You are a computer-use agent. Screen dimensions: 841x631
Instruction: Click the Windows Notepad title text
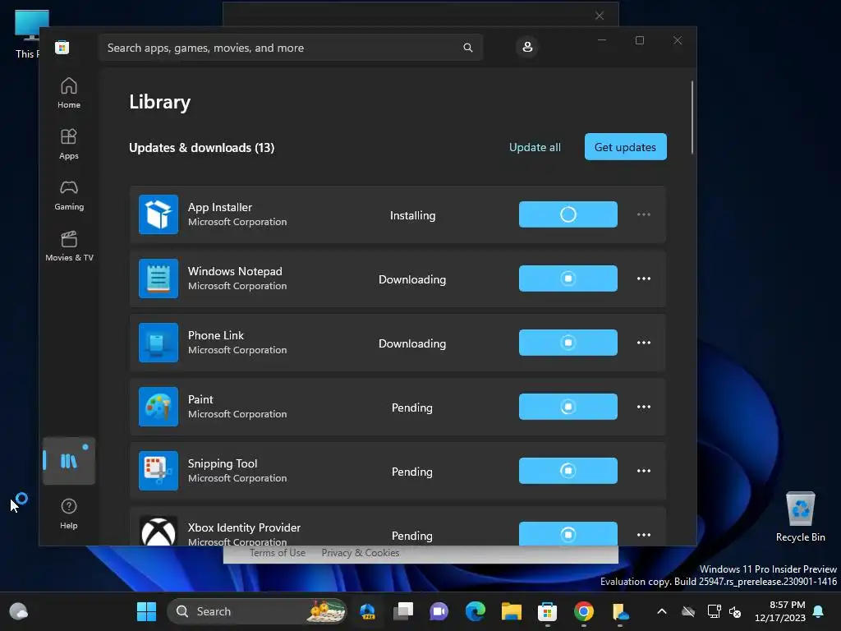tap(235, 271)
